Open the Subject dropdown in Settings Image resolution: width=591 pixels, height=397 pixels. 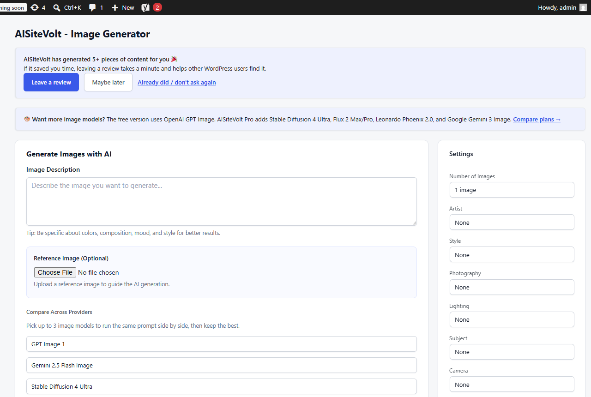(512, 352)
